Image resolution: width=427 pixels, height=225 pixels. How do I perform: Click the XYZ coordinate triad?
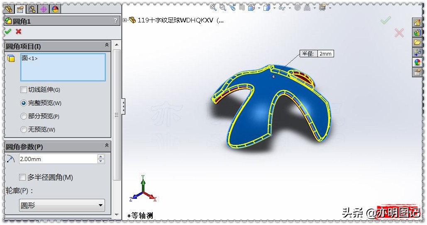pos(143,189)
